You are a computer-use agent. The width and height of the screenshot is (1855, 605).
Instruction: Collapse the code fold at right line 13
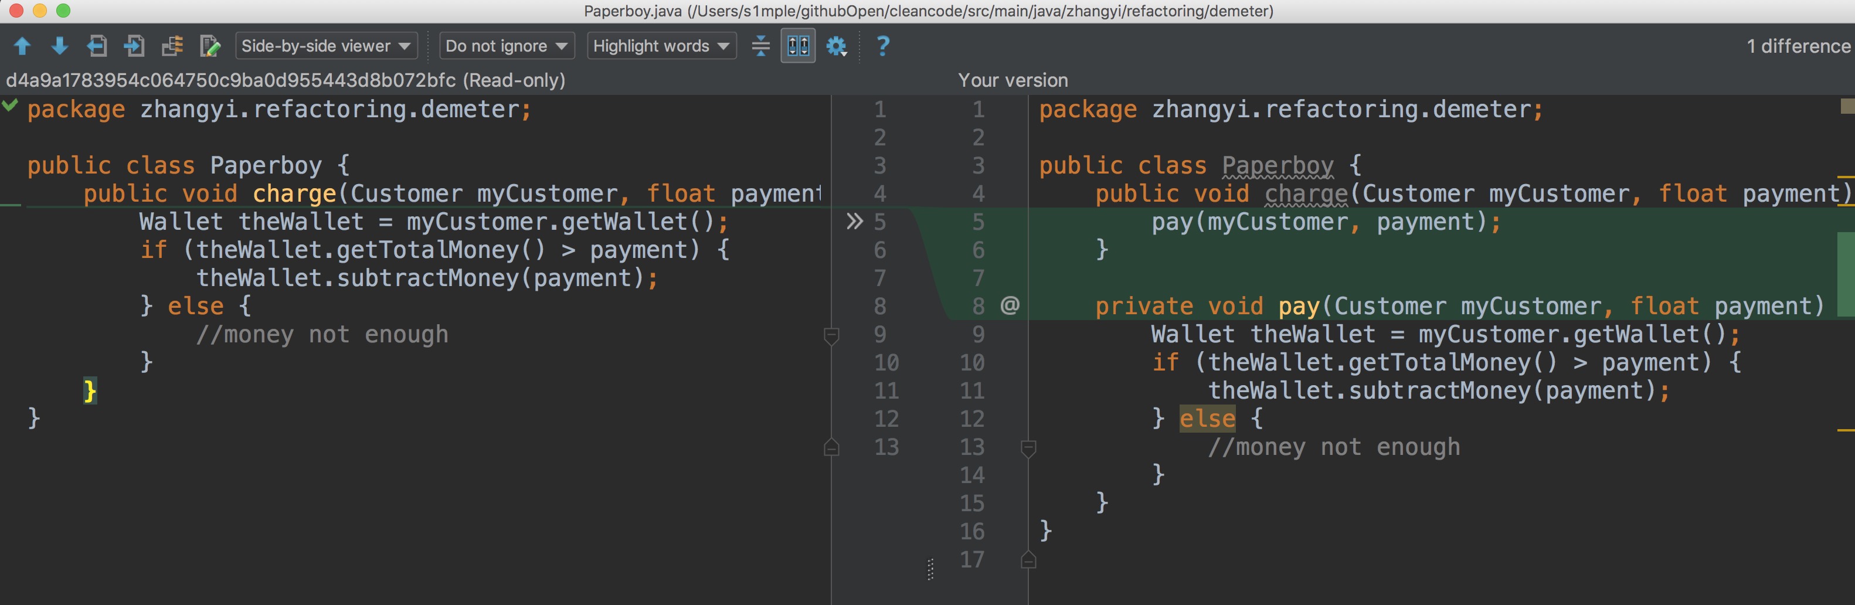point(1028,448)
